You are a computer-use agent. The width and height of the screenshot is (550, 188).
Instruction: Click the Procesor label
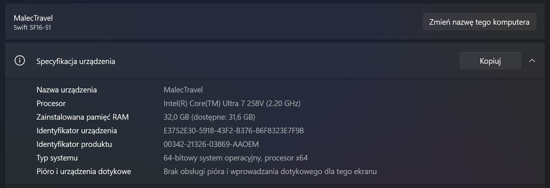pos(51,103)
